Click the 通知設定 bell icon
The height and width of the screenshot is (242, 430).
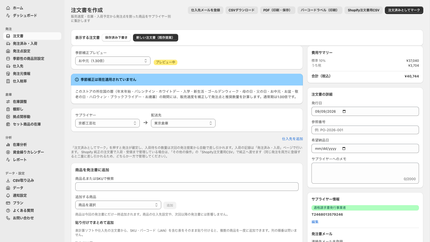(8, 195)
